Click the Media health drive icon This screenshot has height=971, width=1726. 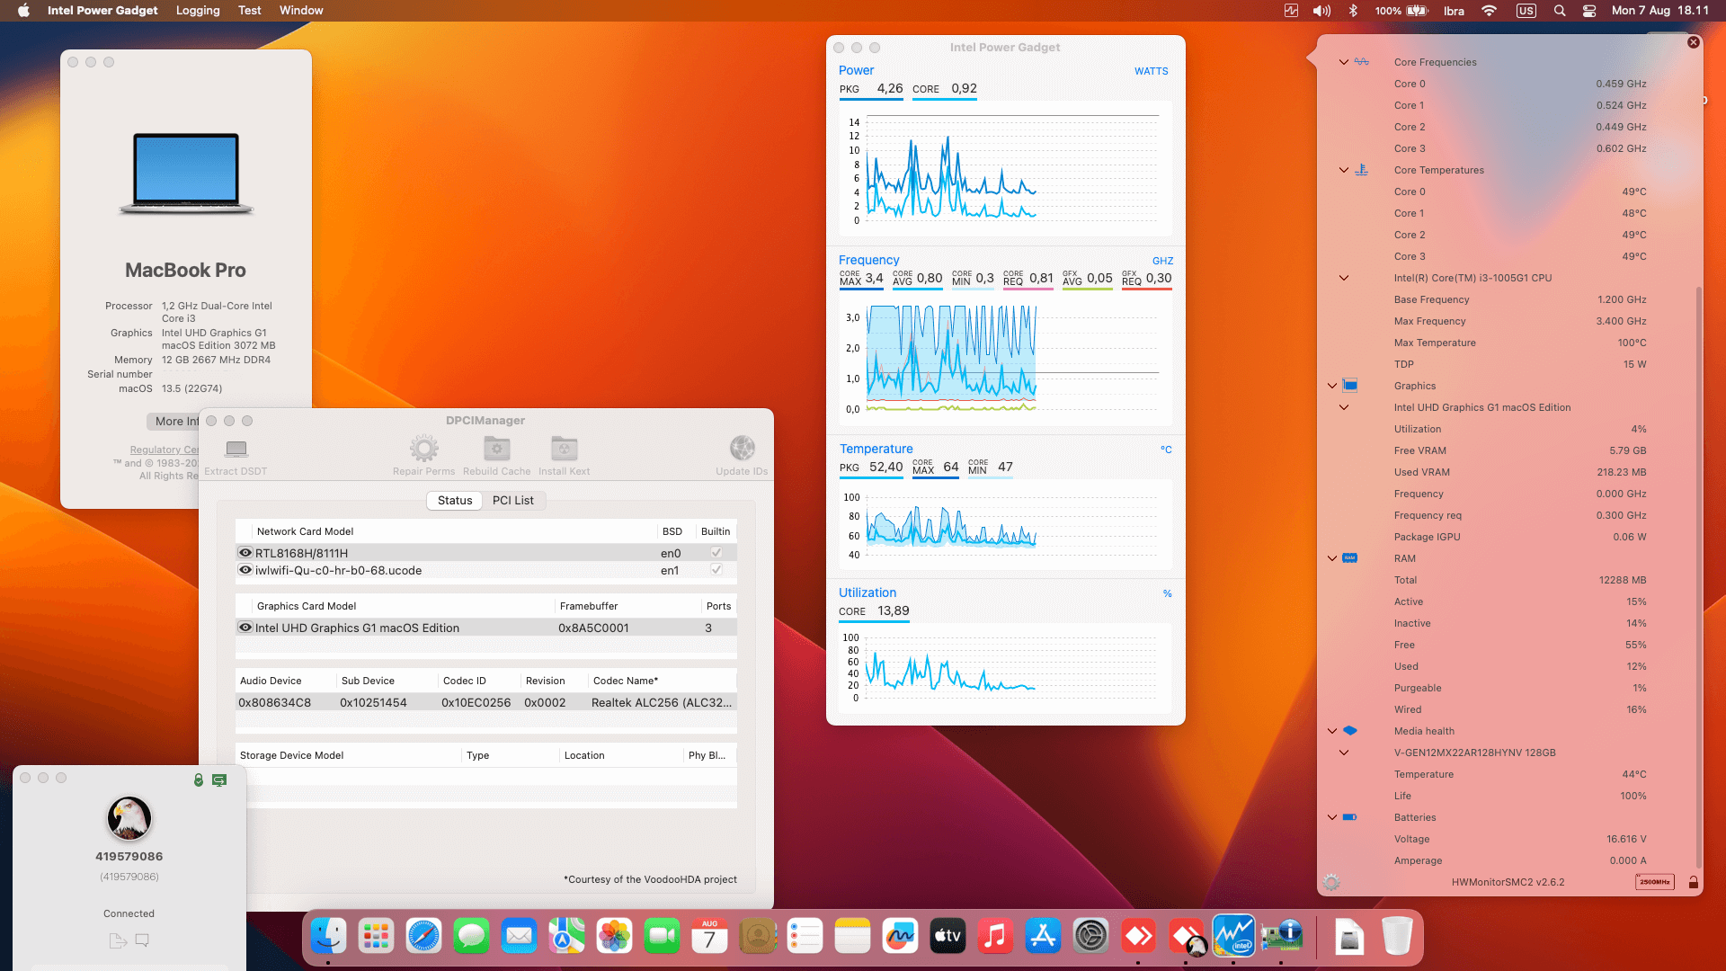pyautogui.click(x=1349, y=731)
